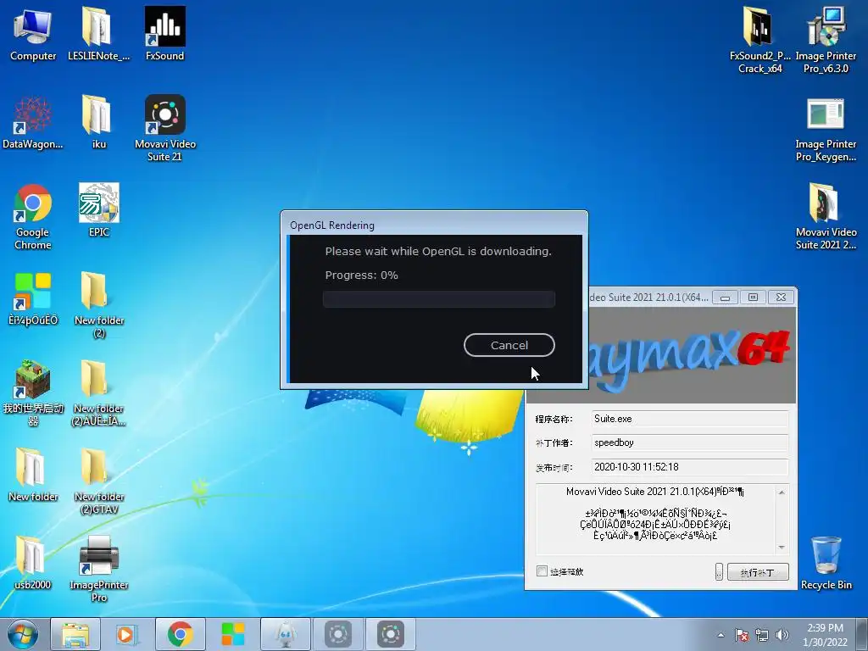Select the New folder desktop icon
This screenshot has width=868, height=651.
point(33,475)
